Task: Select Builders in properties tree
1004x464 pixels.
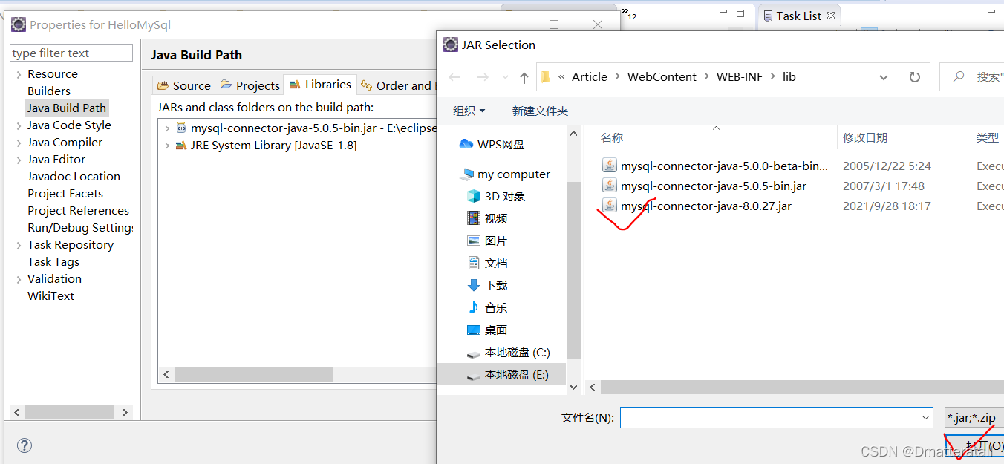Action: click(x=49, y=91)
